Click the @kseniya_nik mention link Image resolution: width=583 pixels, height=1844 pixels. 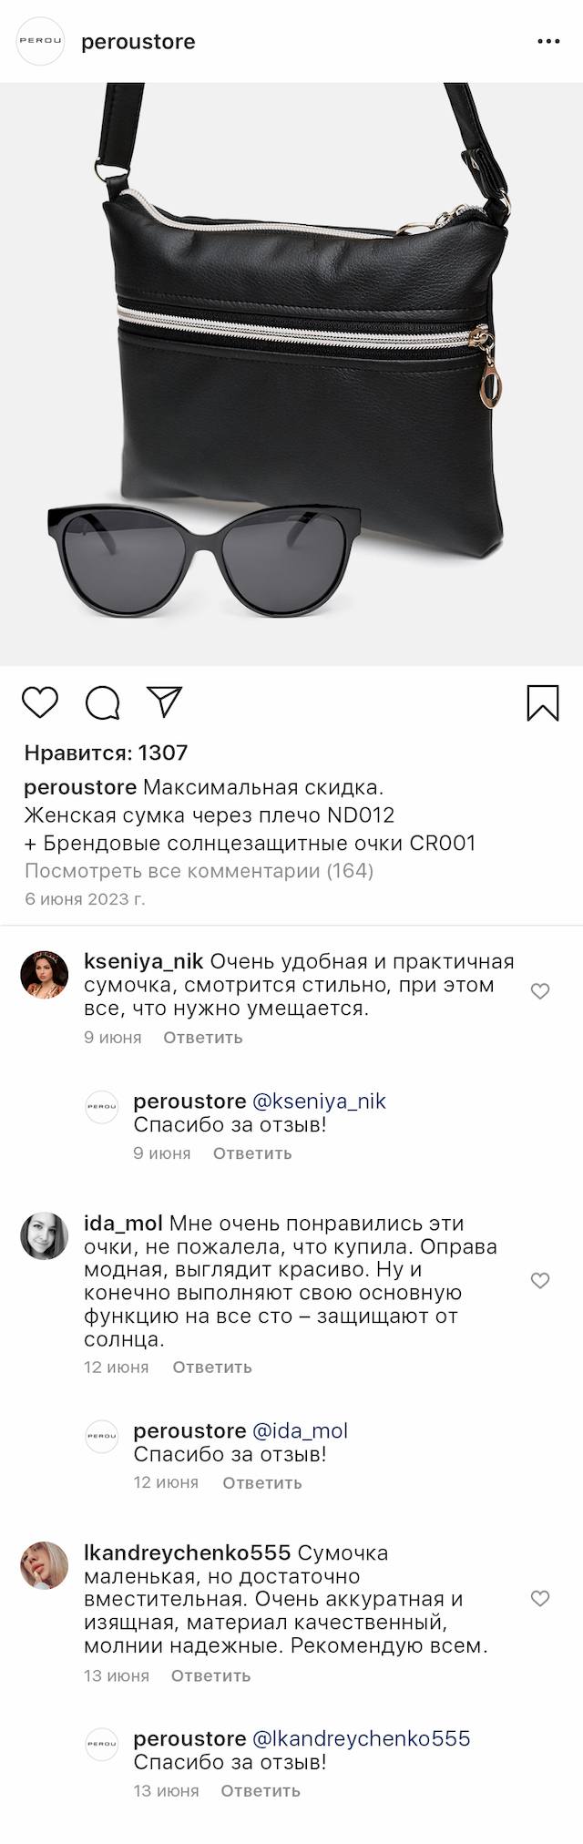[319, 1101]
